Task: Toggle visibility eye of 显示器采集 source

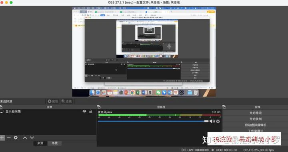Action: 84,111
